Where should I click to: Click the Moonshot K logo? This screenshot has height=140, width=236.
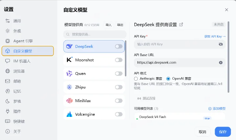(69, 60)
